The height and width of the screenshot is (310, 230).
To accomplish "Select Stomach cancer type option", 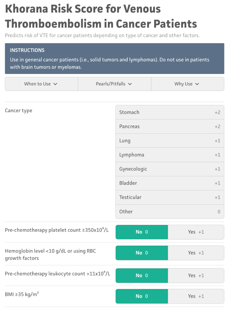I will 170,112.
